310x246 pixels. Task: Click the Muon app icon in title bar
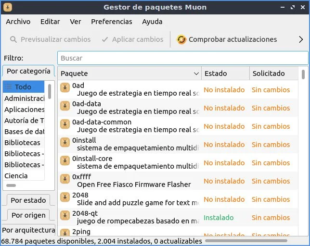tap(8, 7)
